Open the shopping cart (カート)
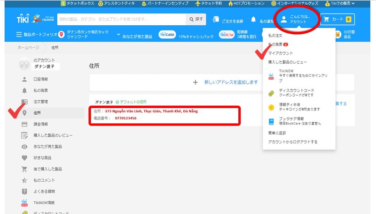The height and width of the screenshot is (214, 376). tap(337, 20)
